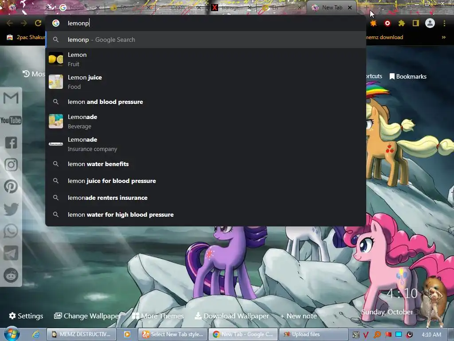Open the Chrome profile avatar
This screenshot has width=454, height=341.
(x=430, y=23)
